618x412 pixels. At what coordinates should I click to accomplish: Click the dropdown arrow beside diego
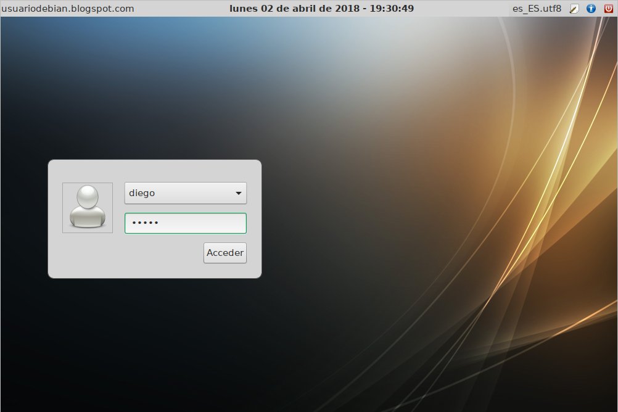click(x=238, y=192)
